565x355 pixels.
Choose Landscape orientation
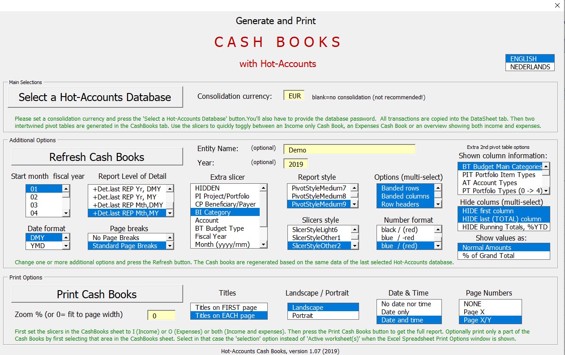point(323,308)
